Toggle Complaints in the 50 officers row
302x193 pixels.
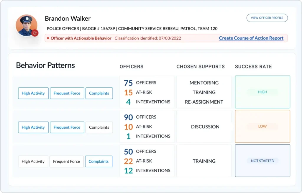pyautogui.click(x=99, y=161)
